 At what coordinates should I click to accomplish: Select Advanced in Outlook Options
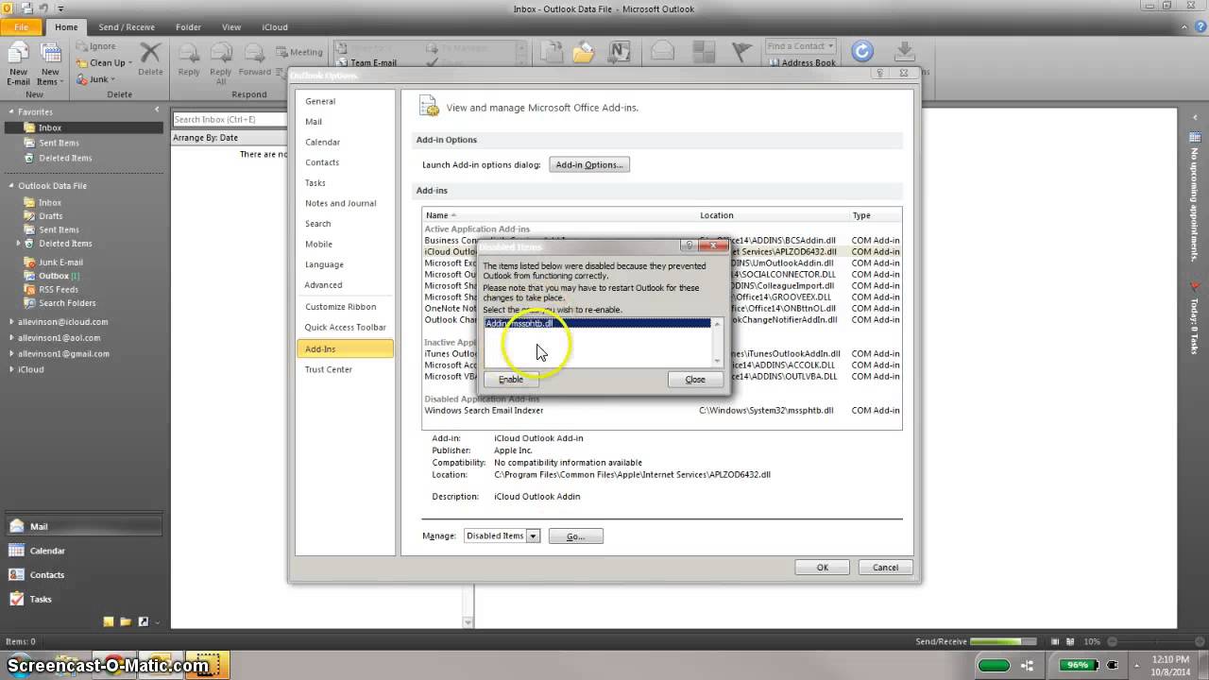(345, 285)
